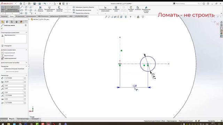
Task: Click Linear Sketch Pattern tool
Action: (x=82, y=10)
